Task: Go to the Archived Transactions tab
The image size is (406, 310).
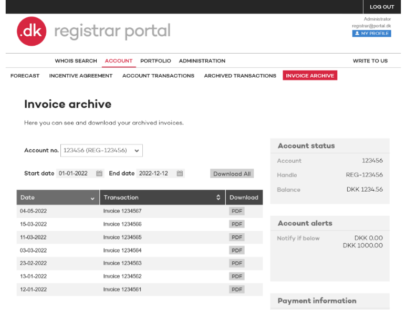Action: (x=240, y=76)
